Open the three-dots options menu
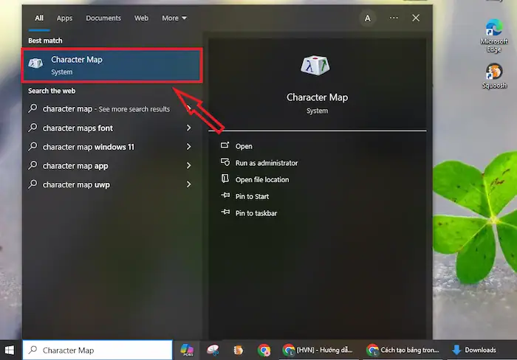Screen dimensions: 517x360 tap(394, 18)
